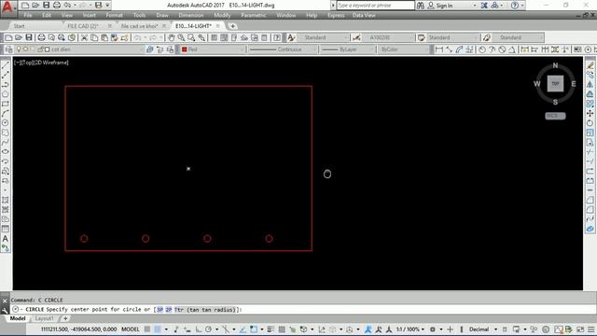Open the AutoCAD application menu logo
597x336 pixels.
coord(7,7)
